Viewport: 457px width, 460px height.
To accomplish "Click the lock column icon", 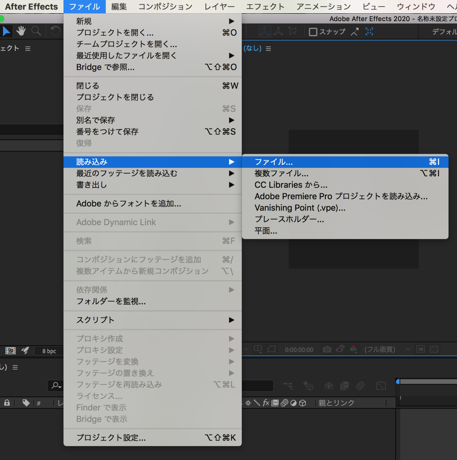I will 7,403.
